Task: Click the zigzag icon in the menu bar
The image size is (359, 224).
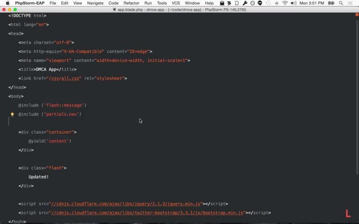Action: (x=229, y=3)
